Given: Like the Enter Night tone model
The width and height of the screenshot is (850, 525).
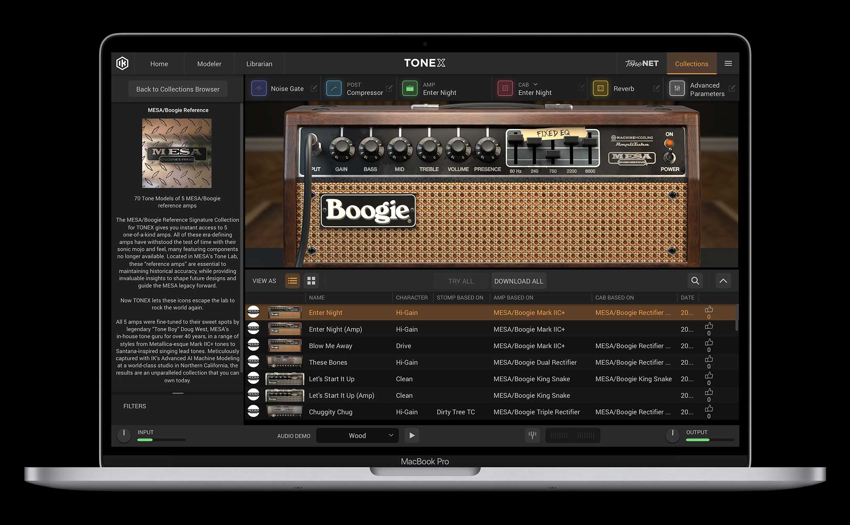Looking at the screenshot, I should [x=708, y=309].
